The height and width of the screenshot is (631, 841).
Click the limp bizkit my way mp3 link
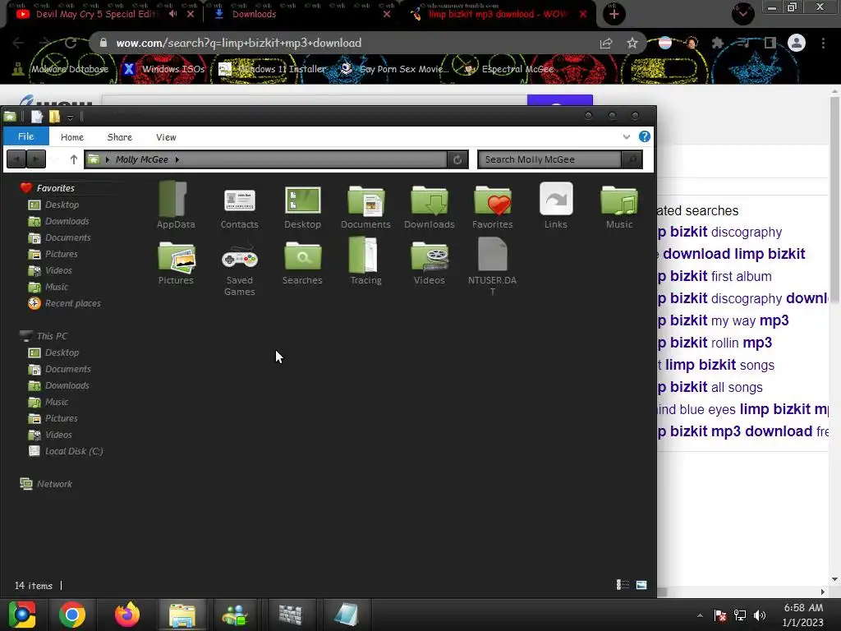click(724, 321)
